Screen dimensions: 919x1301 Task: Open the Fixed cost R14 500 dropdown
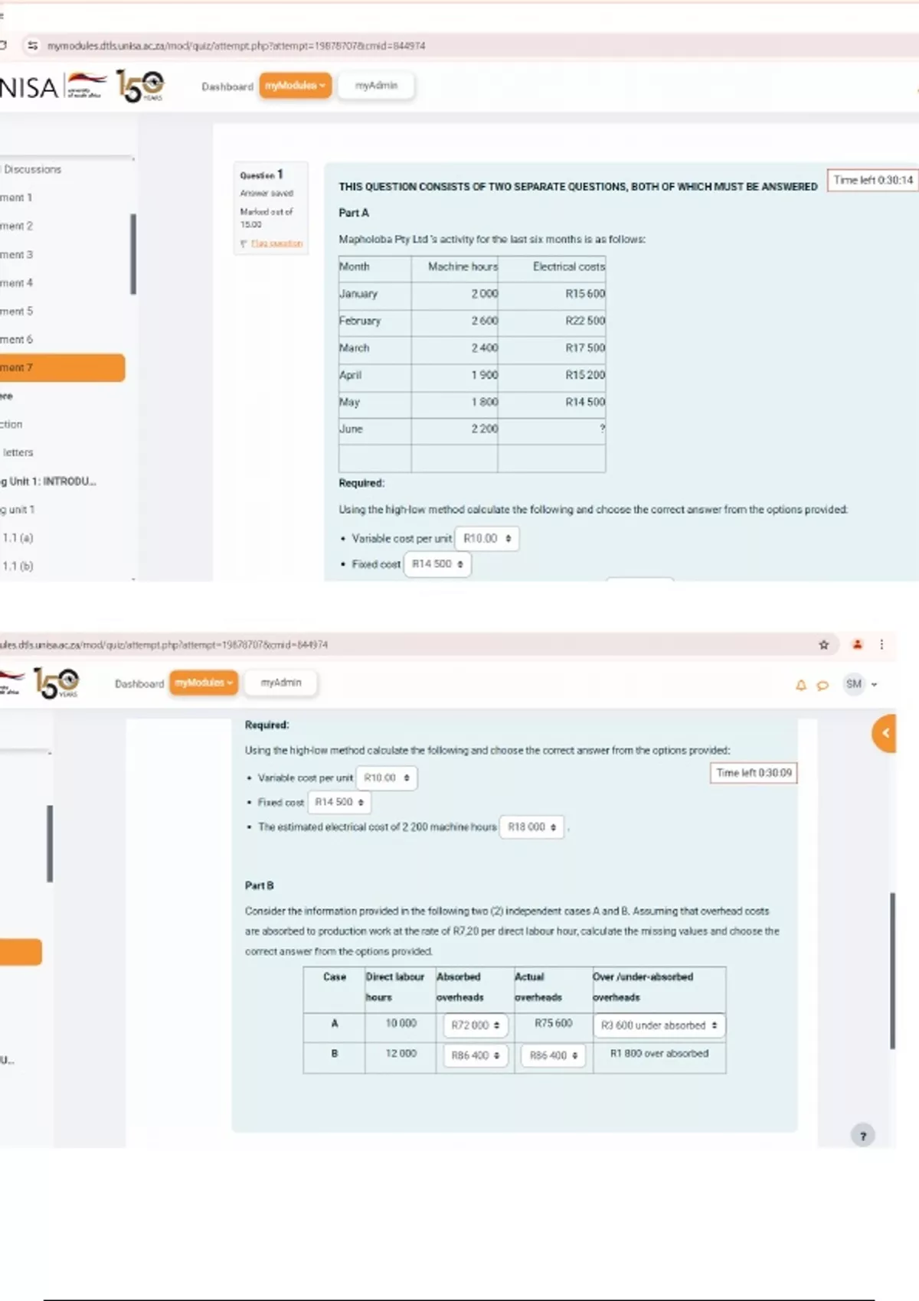point(437,564)
